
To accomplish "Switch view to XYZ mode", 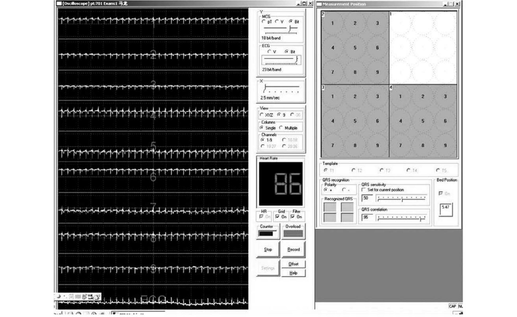I will pyautogui.click(x=262, y=115).
